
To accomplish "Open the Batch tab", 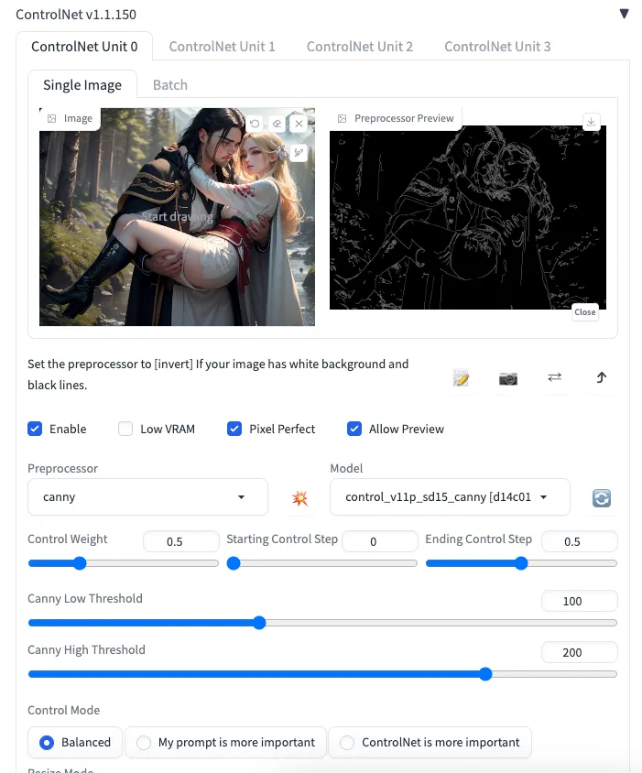I will (x=170, y=85).
